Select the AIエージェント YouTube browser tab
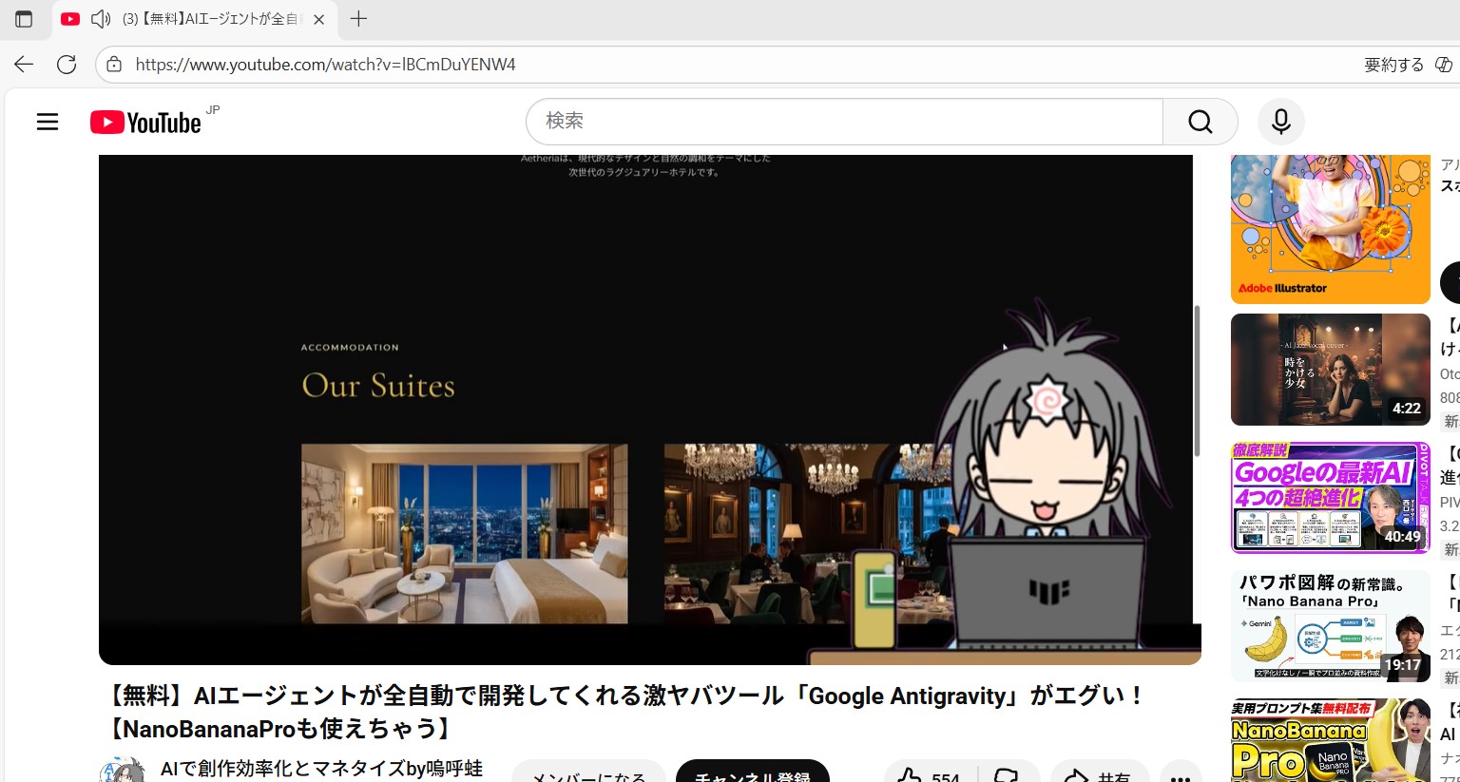1460x782 pixels. [209, 19]
